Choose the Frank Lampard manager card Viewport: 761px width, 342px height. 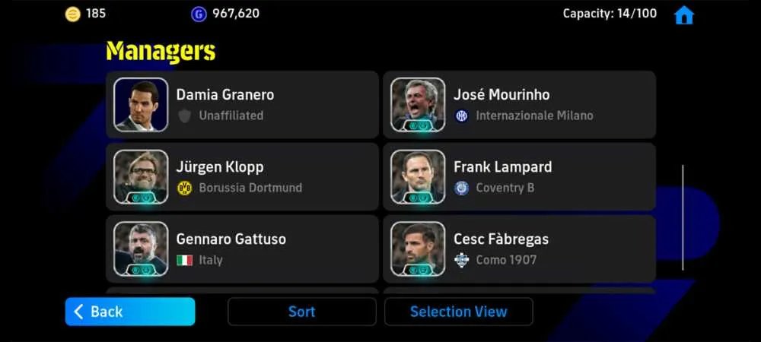pos(519,177)
